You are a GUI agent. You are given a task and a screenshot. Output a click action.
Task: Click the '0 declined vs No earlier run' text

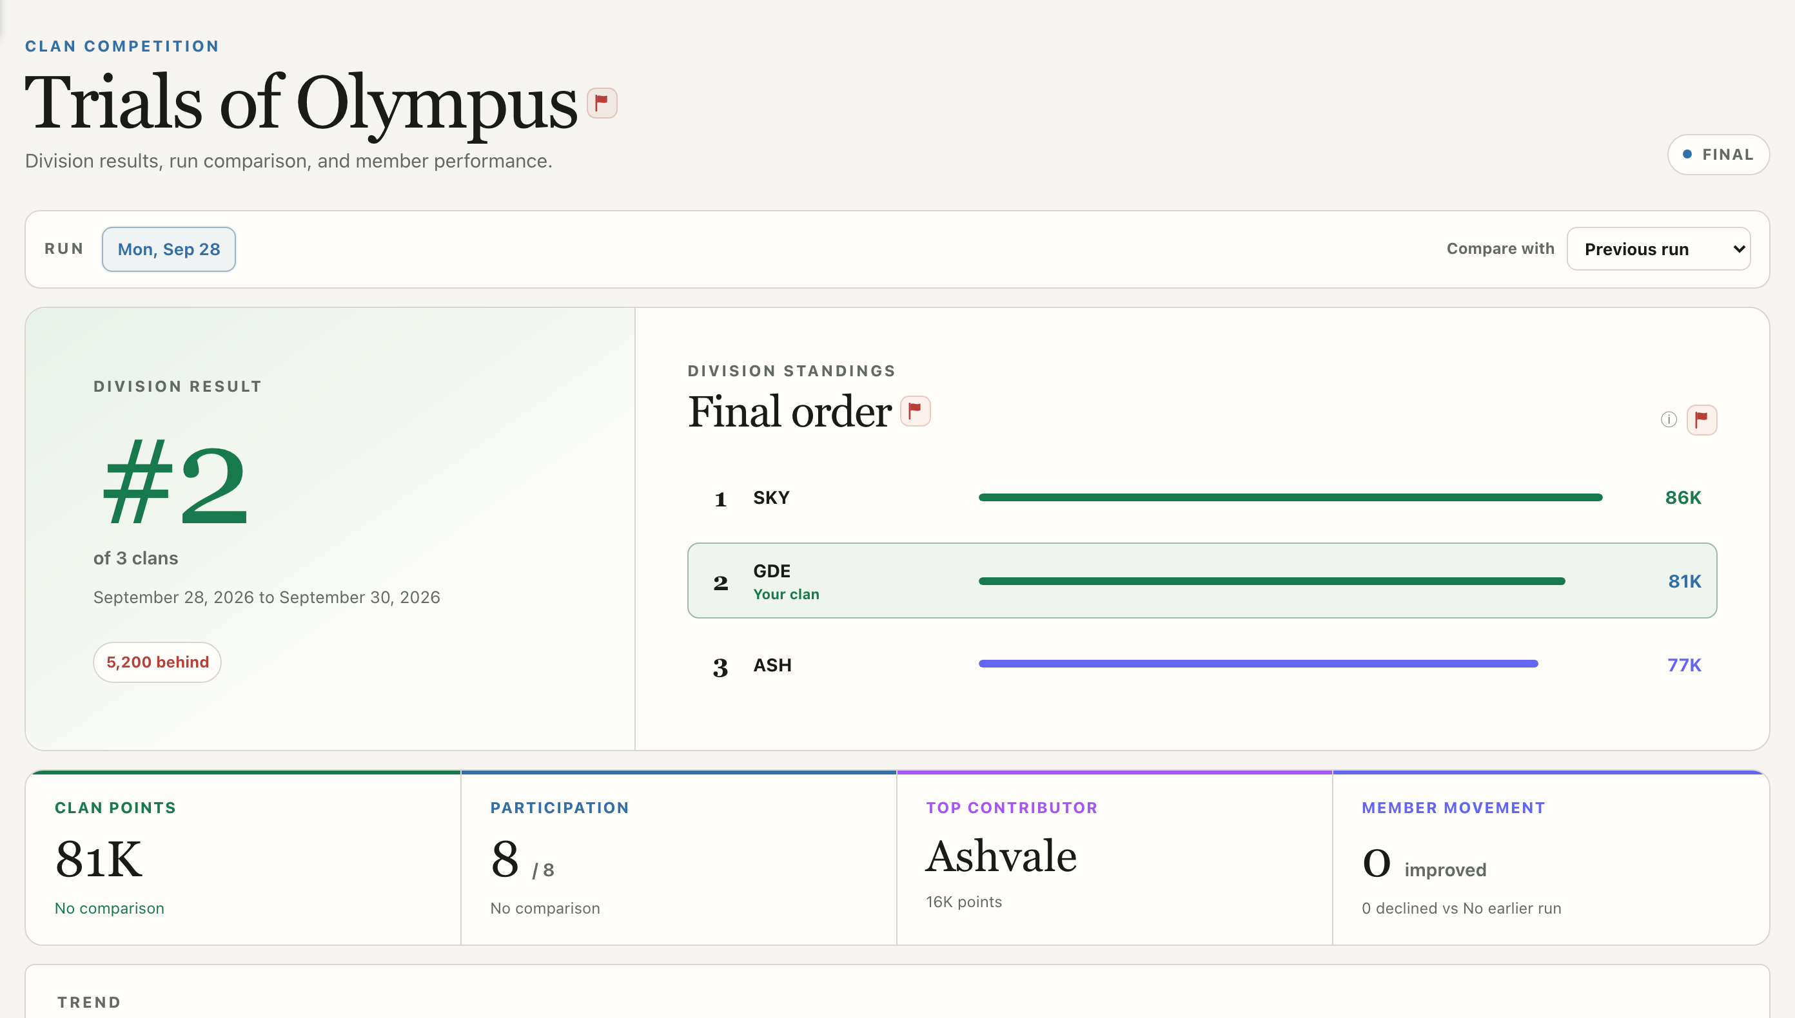[x=1461, y=908]
